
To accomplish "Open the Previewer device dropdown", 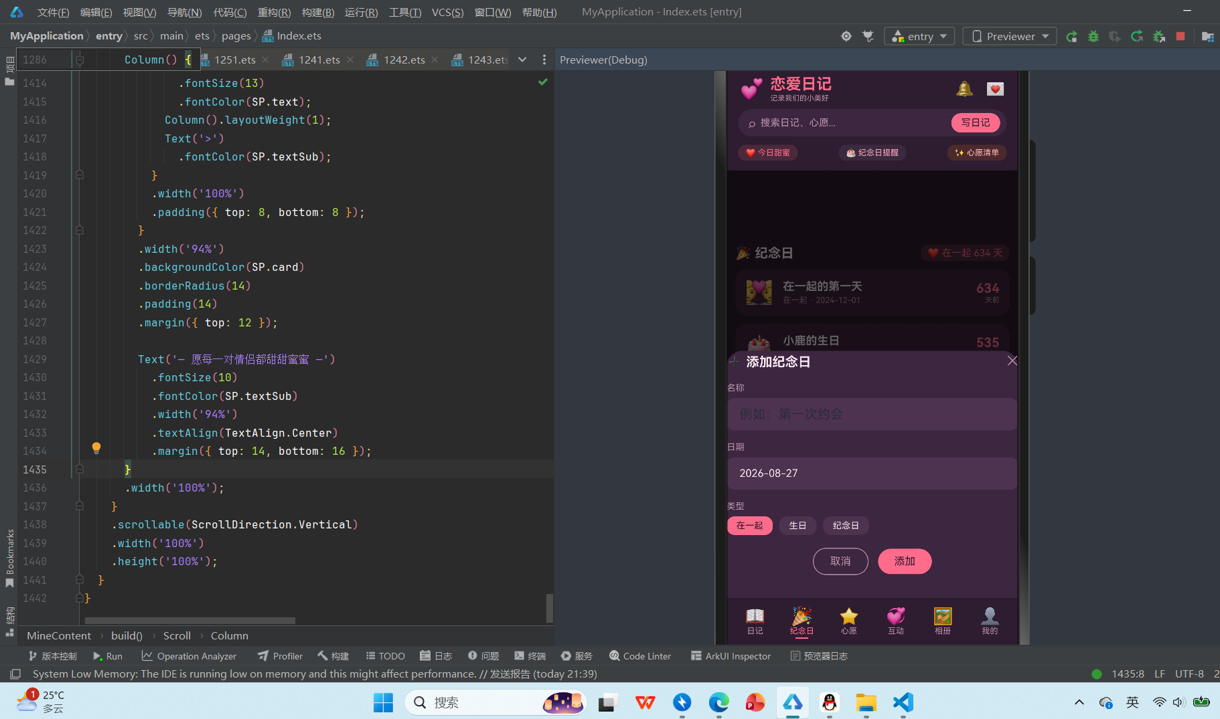I will click(x=1010, y=36).
